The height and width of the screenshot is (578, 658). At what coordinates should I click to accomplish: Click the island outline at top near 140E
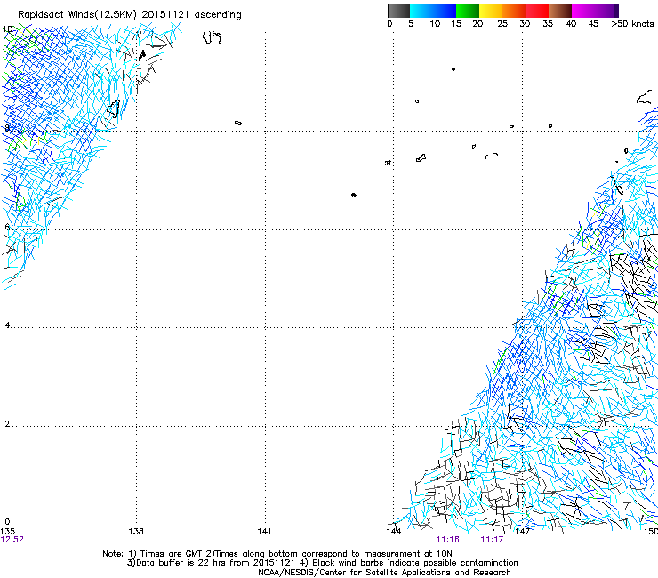213,37
